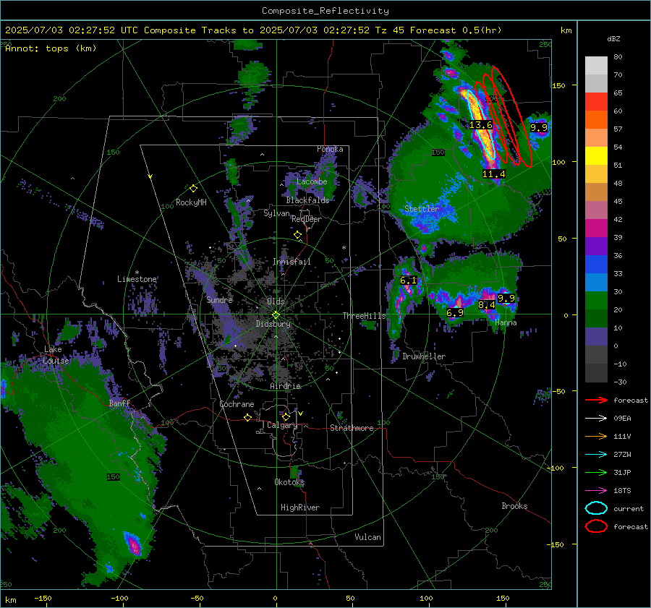Click the red 60 dBZ color swatch
The image size is (651, 608).
pyautogui.click(x=596, y=102)
